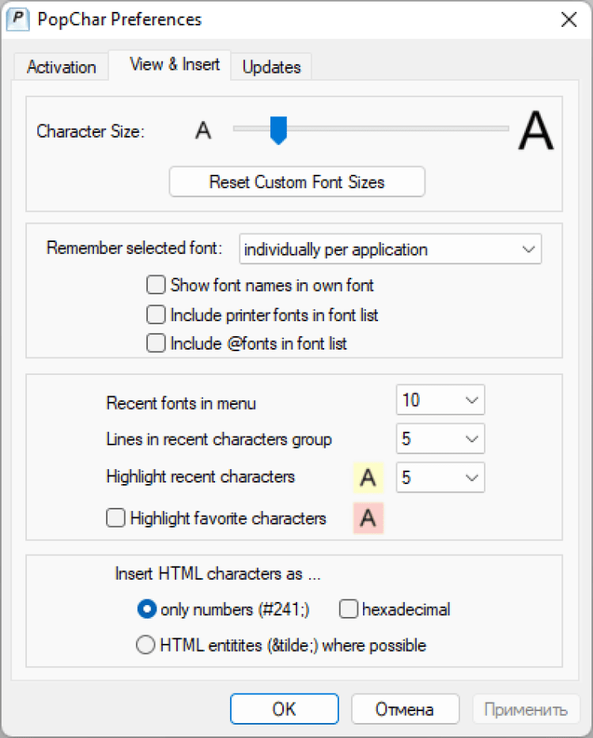The height and width of the screenshot is (738, 593).
Task: Click the small A character size icon
Action: click(x=203, y=131)
